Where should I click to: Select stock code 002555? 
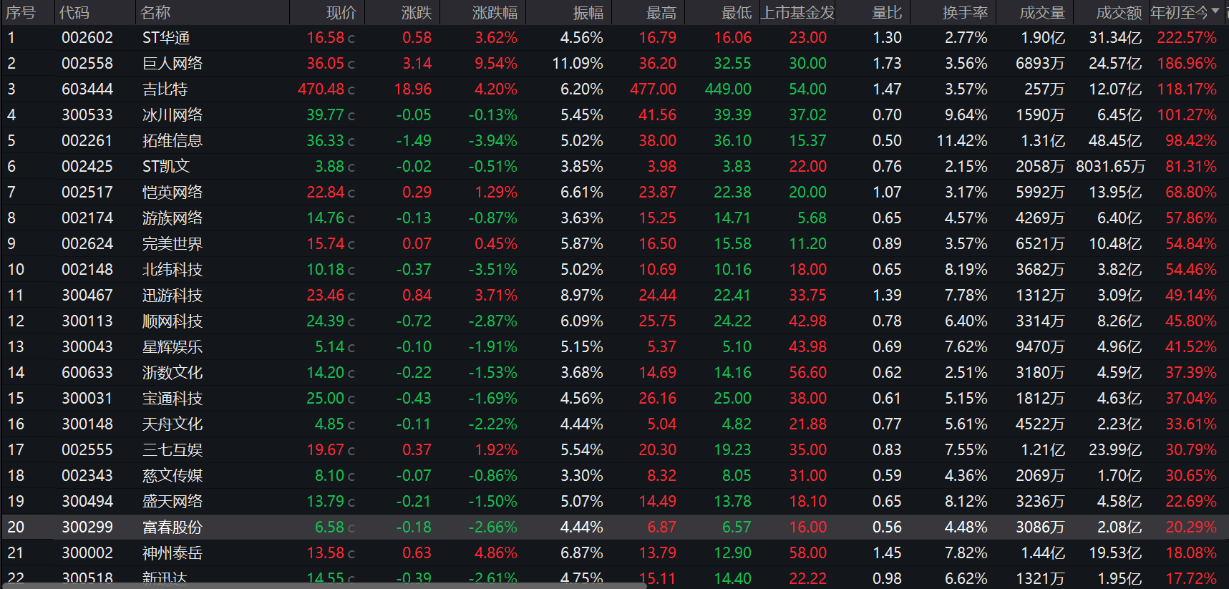[x=87, y=449]
